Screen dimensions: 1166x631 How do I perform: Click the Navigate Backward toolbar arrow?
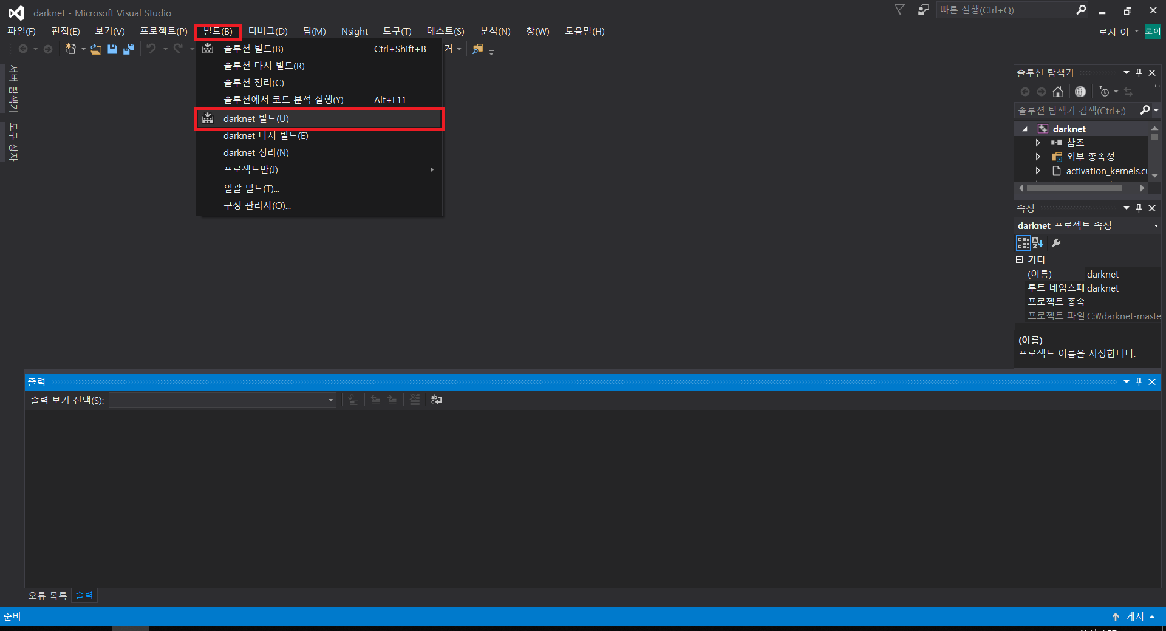click(23, 49)
